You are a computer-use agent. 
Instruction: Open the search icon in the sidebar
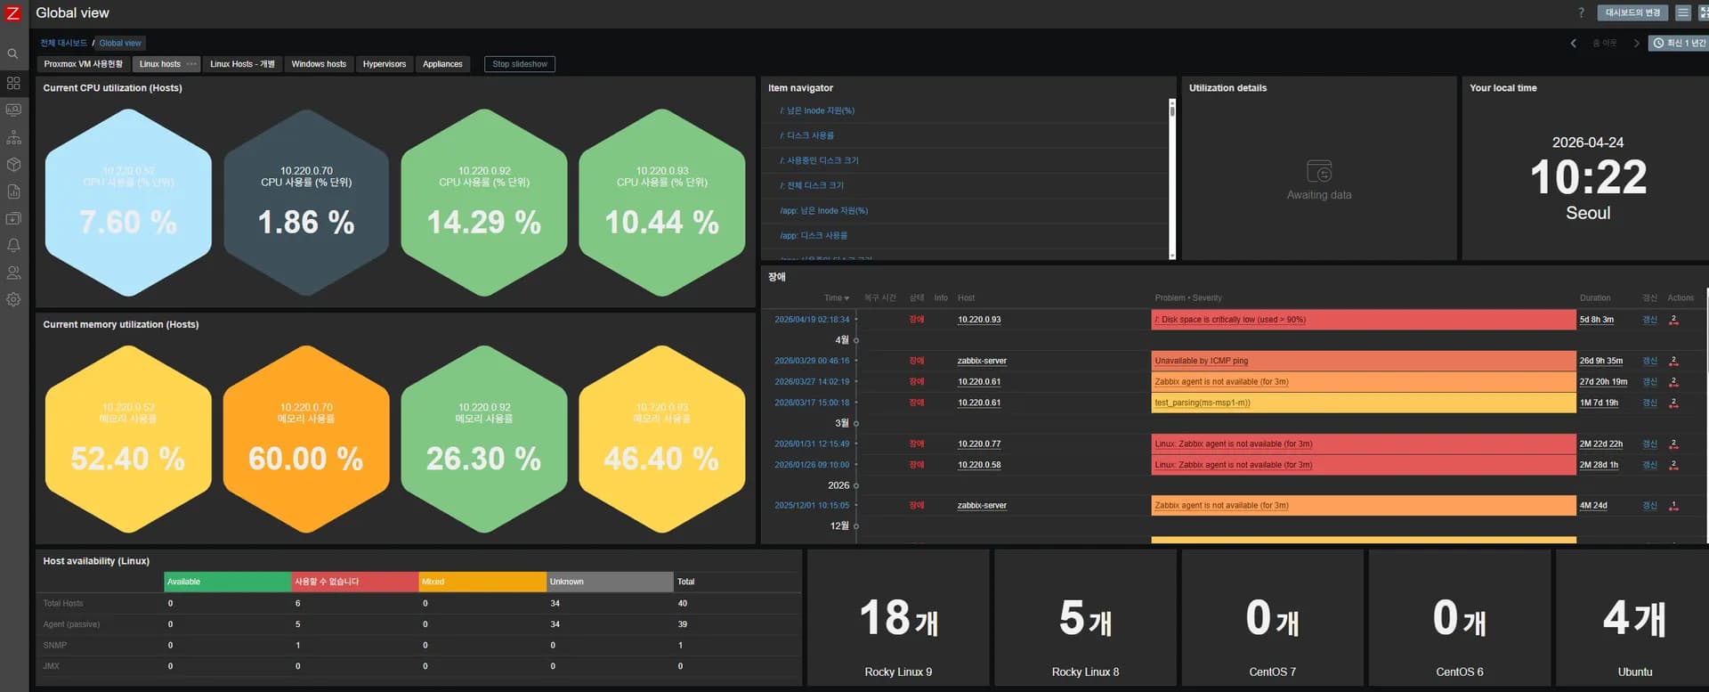(13, 54)
